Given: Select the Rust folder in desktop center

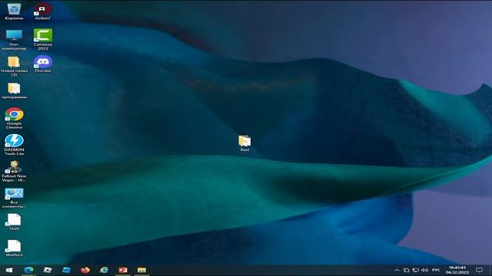Looking at the screenshot, I should coord(244,143).
